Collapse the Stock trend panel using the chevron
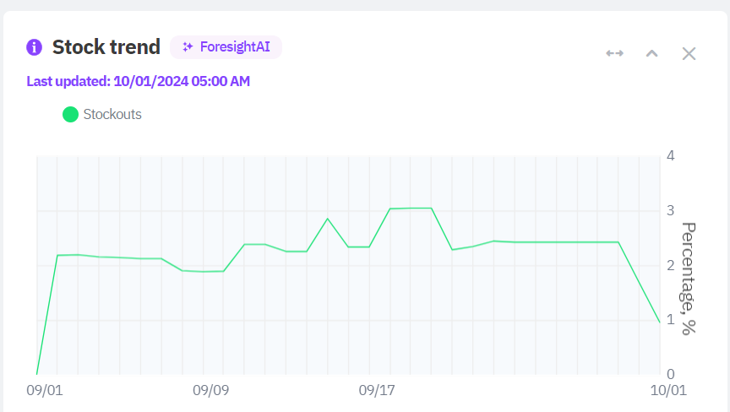730x412 pixels. point(651,53)
